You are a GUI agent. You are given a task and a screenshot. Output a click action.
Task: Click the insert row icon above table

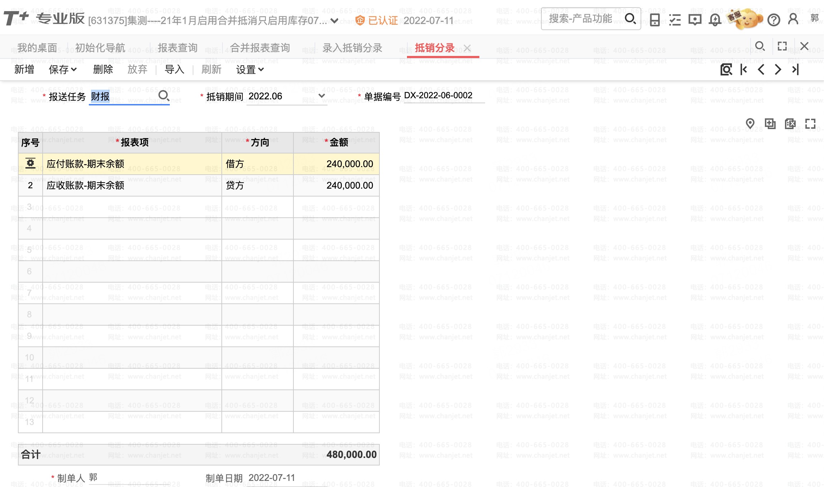pyautogui.click(x=770, y=124)
